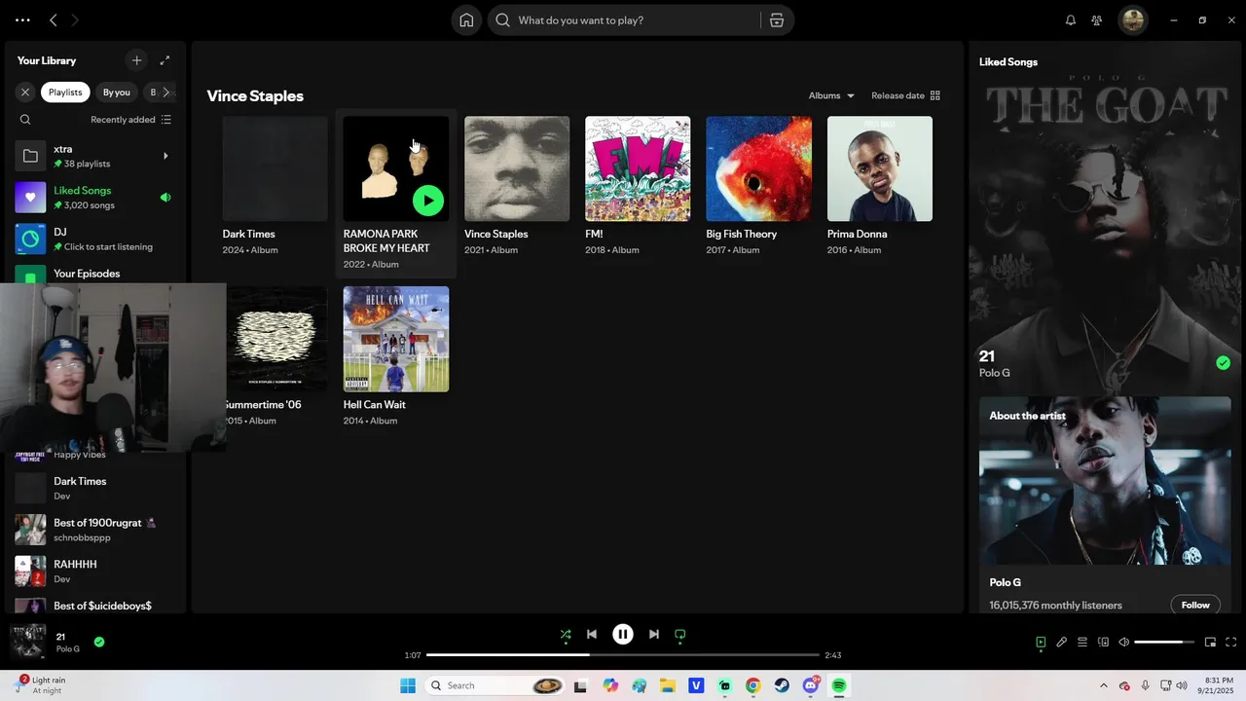The height and width of the screenshot is (701, 1246).
Task: Open the Prima Donna album
Action: click(x=880, y=168)
